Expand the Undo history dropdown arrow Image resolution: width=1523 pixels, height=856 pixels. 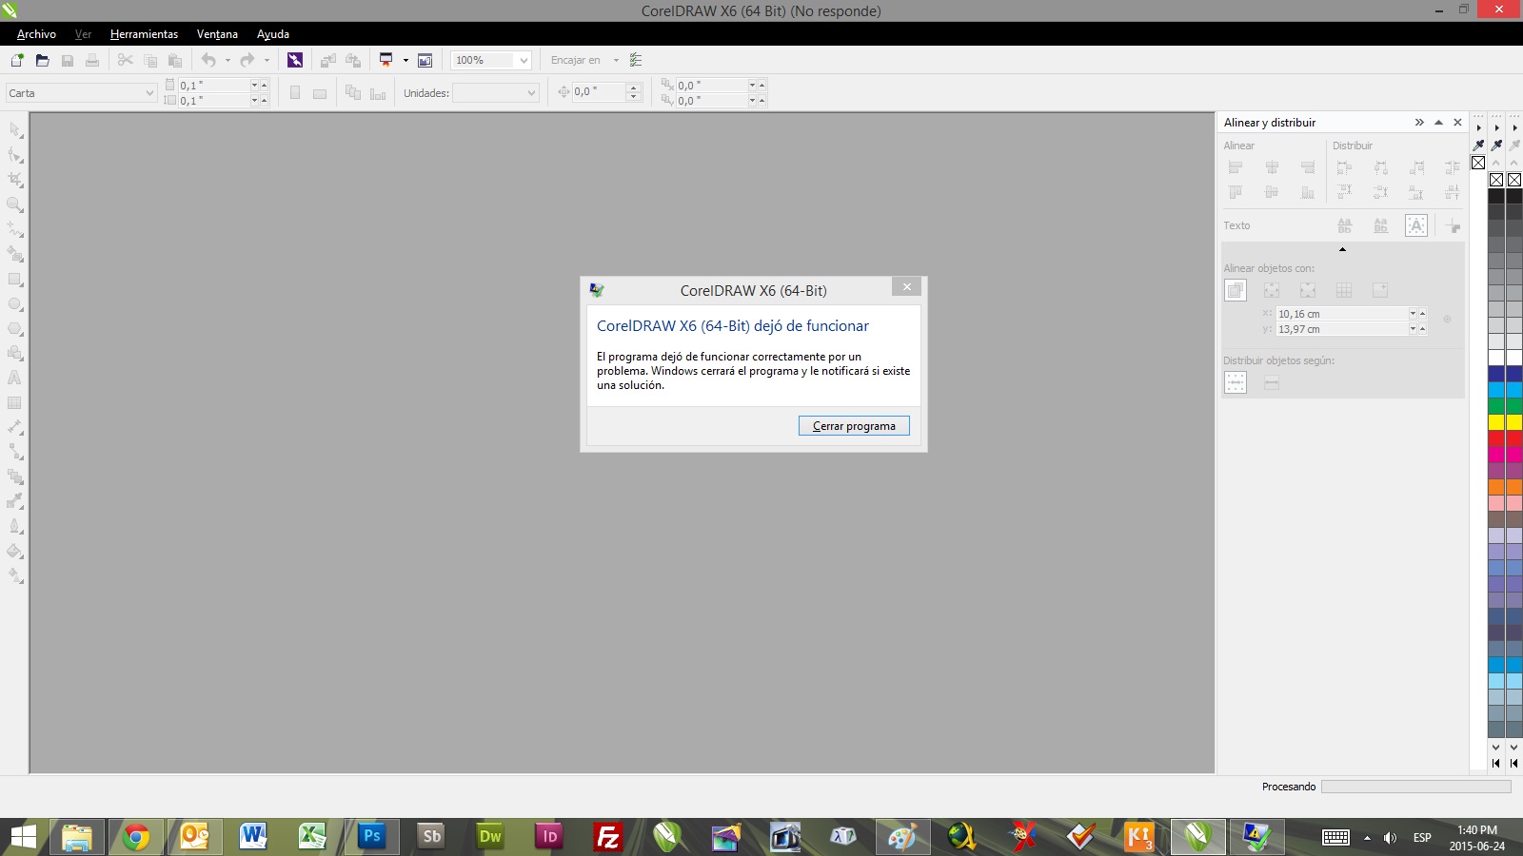click(227, 60)
